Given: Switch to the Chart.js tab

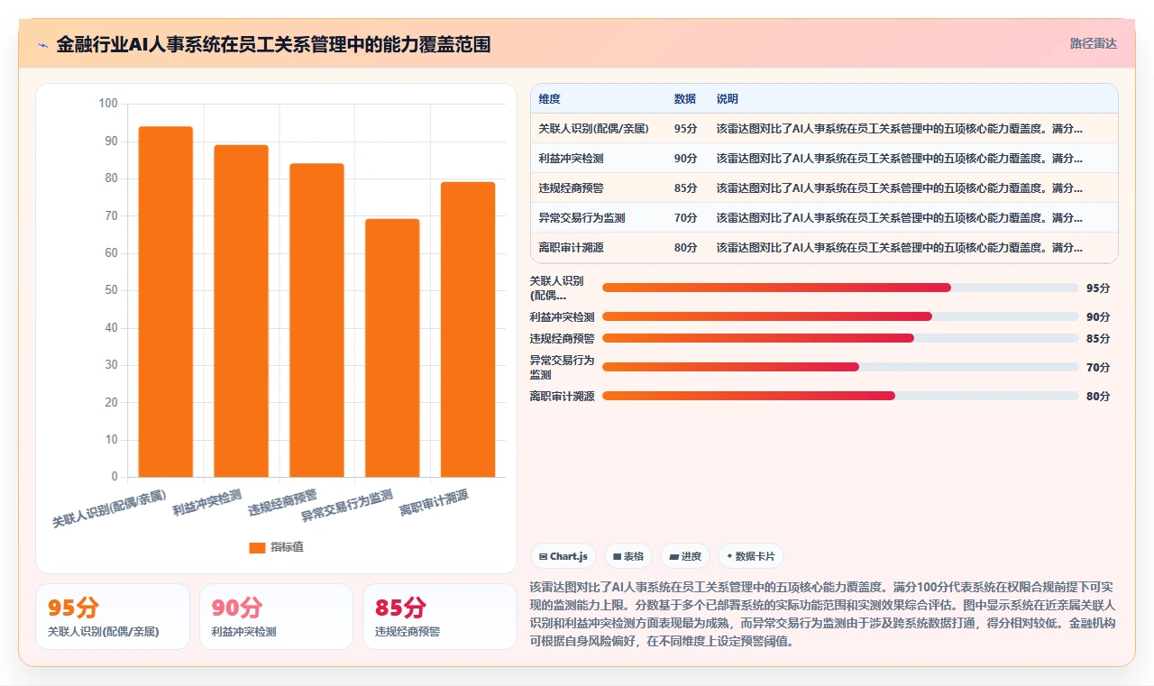Looking at the screenshot, I should [x=563, y=556].
